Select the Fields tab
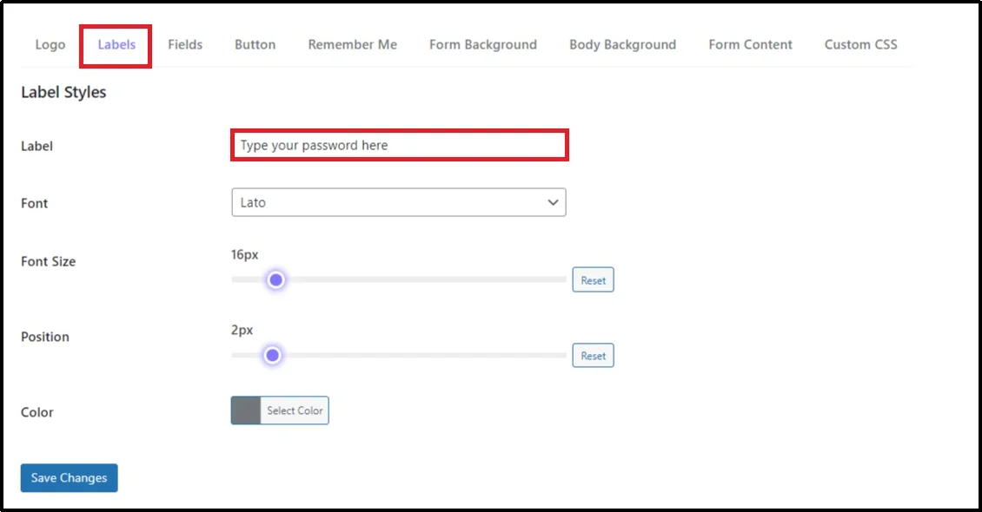This screenshot has width=982, height=512. pos(184,44)
